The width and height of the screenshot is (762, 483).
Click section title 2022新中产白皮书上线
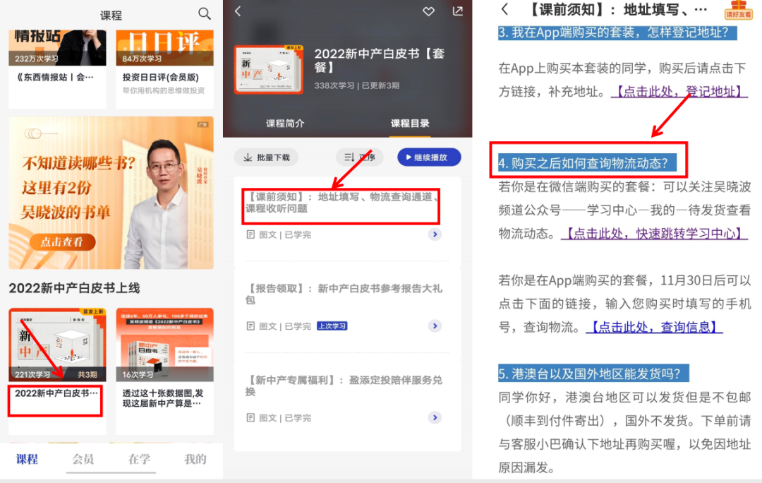coord(74,288)
